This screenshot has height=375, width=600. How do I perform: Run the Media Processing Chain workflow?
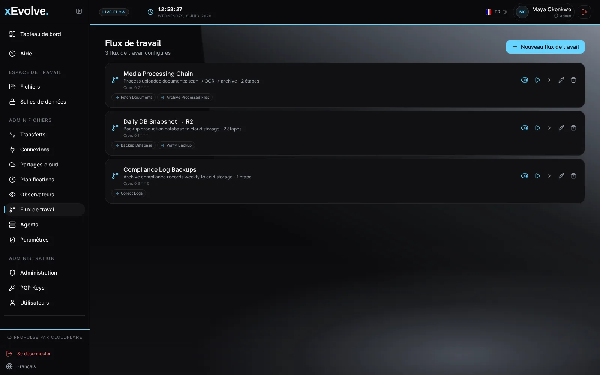tap(537, 80)
